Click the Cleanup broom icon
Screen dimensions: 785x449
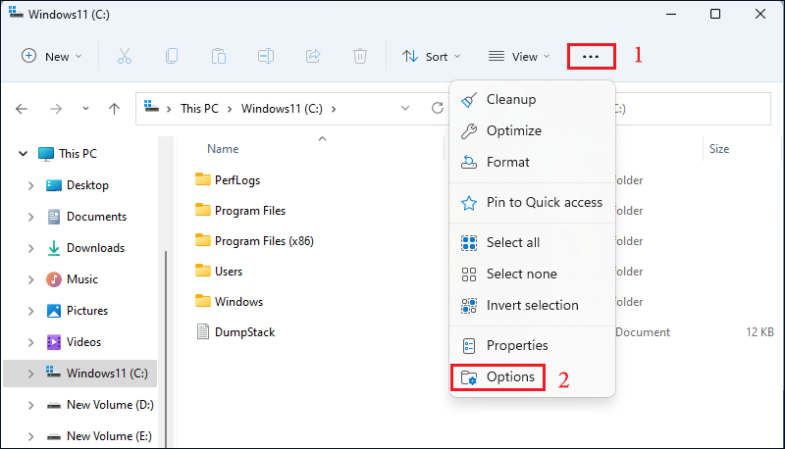pos(469,99)
